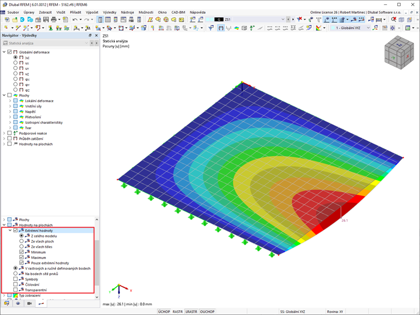Collapse the Extrémní hodnoty node
This screenshot has width=420, height=315.
coord(10,230)
